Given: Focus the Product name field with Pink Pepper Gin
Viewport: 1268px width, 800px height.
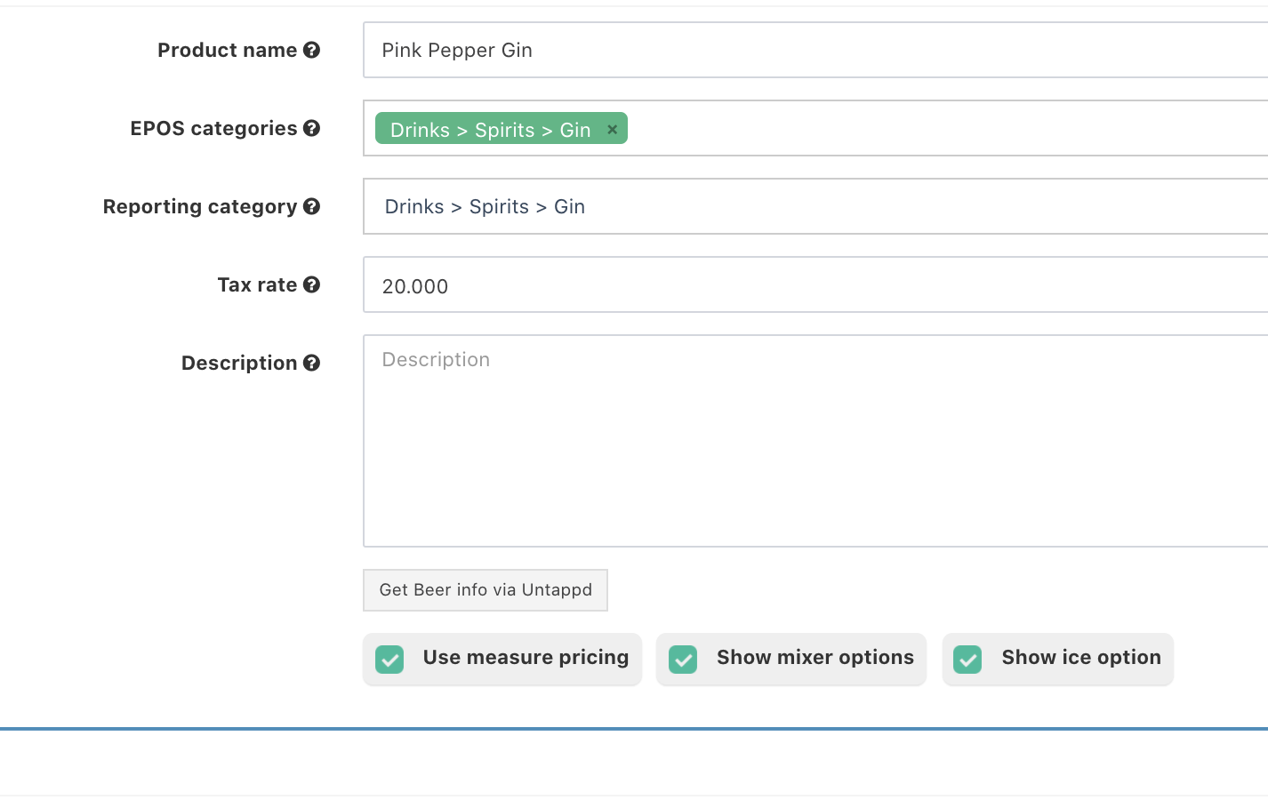Looking at the screenshot, I should click(815, 51).
